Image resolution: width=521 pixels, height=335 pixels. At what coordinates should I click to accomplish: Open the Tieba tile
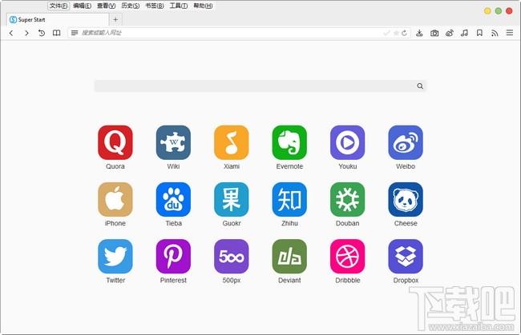click(x=173, y=199)
